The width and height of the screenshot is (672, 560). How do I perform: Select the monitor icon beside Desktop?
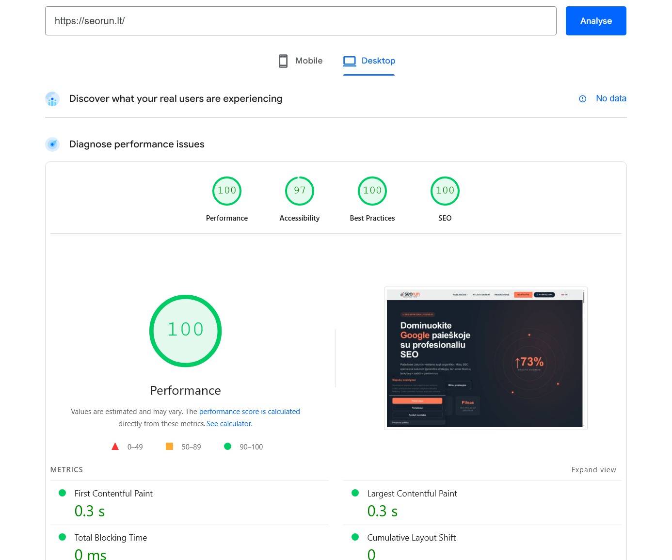click(349, 61)
